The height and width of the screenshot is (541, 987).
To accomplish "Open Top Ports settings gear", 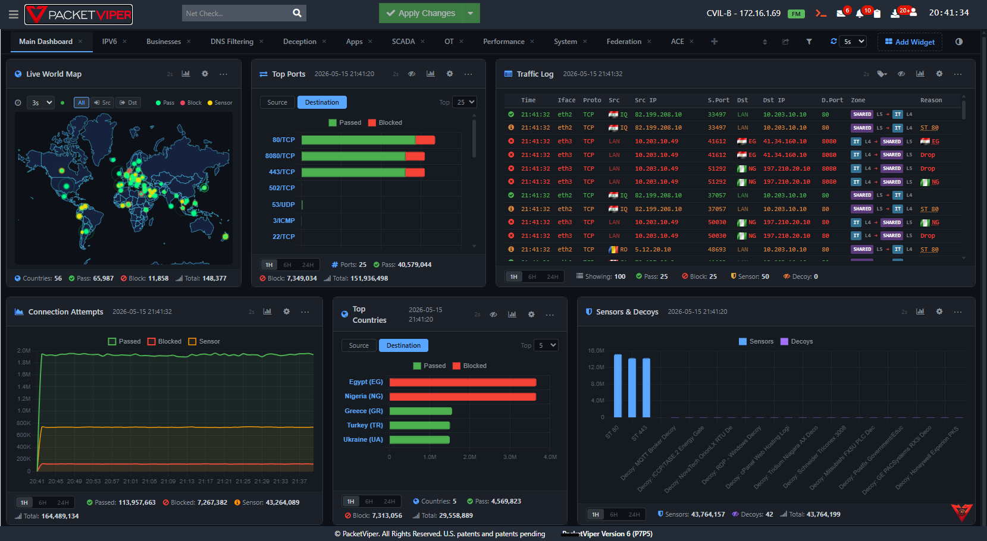I will point(450,74).
